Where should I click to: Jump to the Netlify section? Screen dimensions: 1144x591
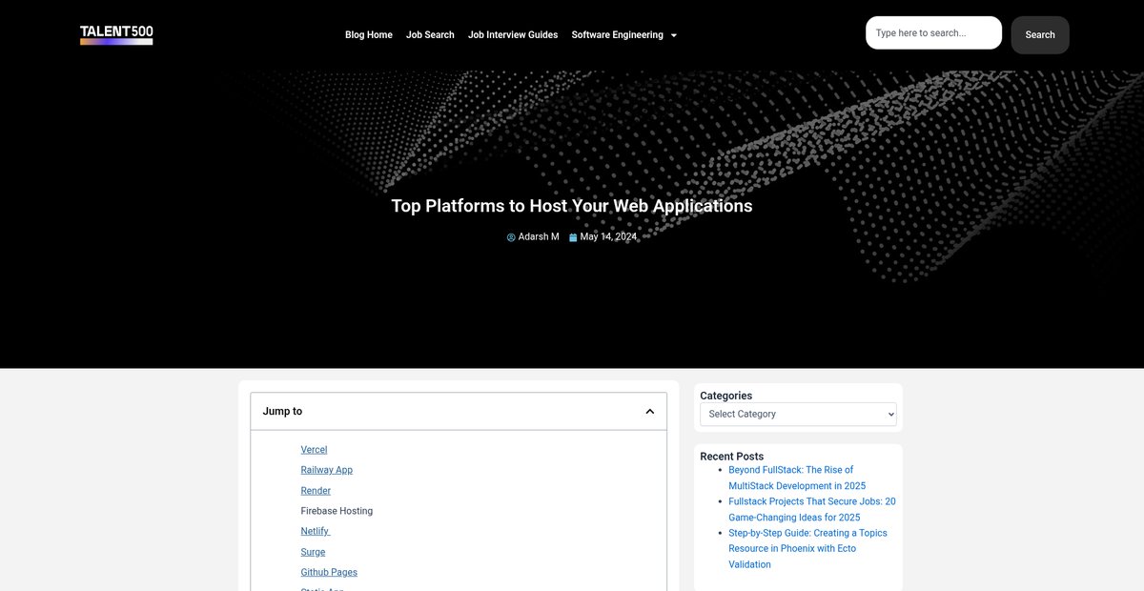point(315,532)
